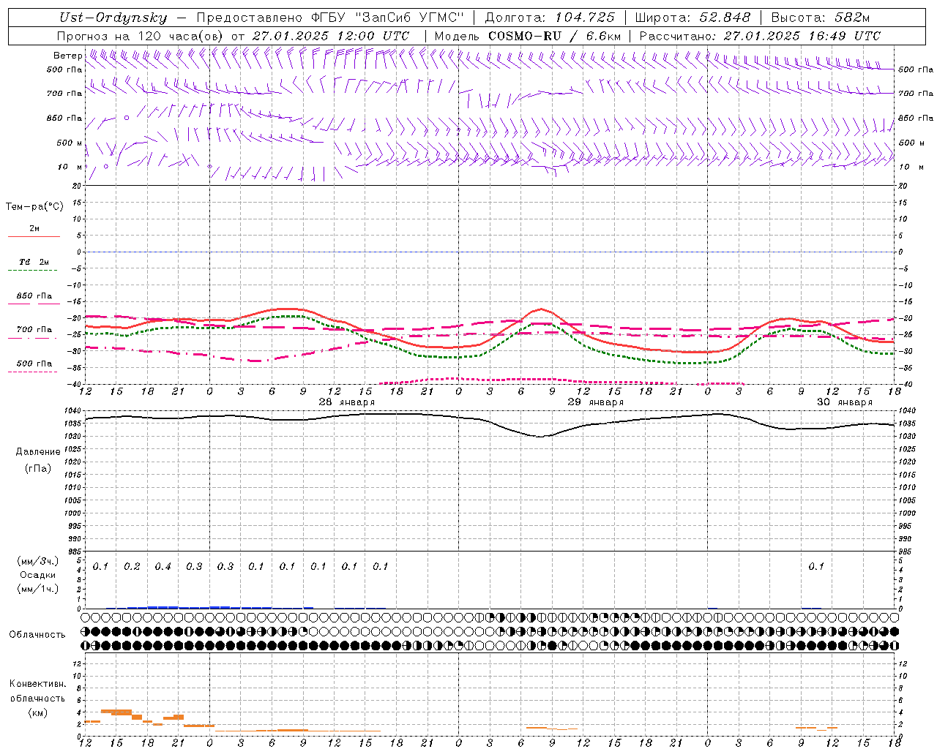
Task: Click the 28 января date label
Action: (x=347, y=402)
